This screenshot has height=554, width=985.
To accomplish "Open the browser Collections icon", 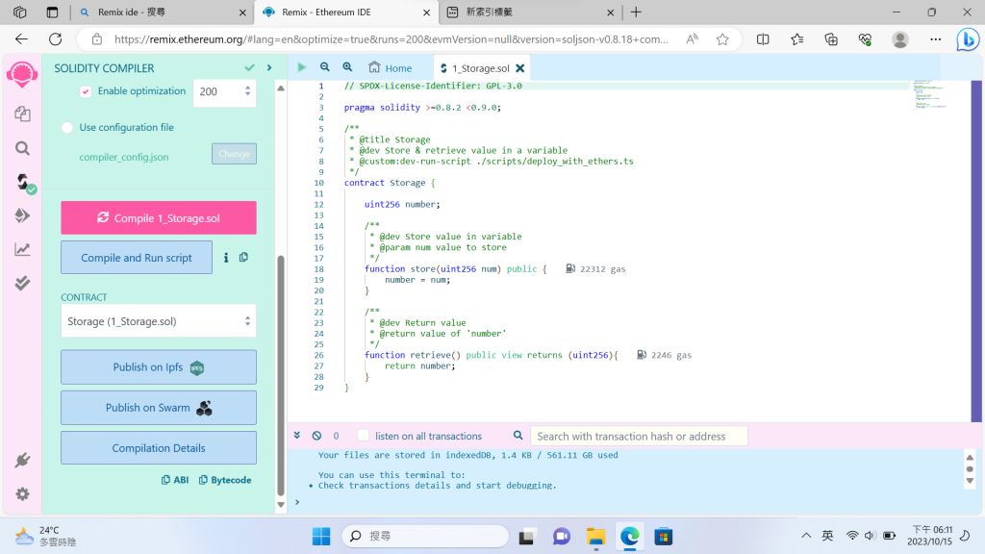I will click(831, 39).
